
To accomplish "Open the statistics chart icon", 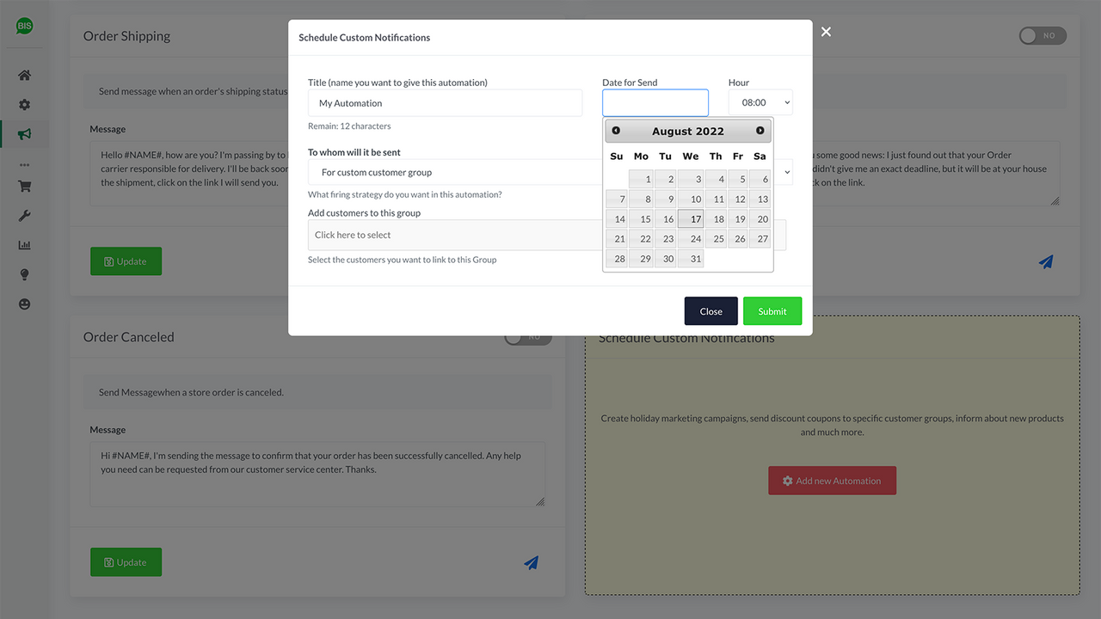I will tap(24, 245).
